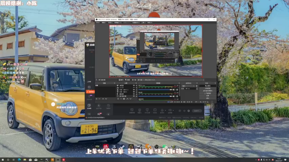
Task: Lock the Browser source
Action: pos(137,86)
